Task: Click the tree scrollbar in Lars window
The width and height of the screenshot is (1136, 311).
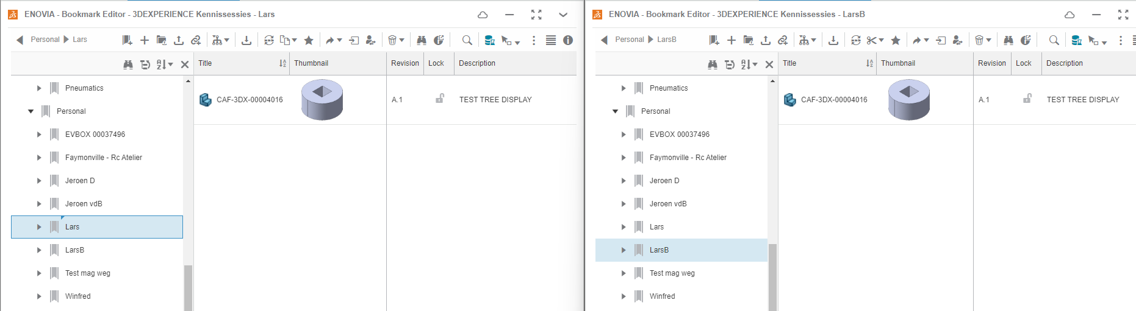Action: [188, 287]
